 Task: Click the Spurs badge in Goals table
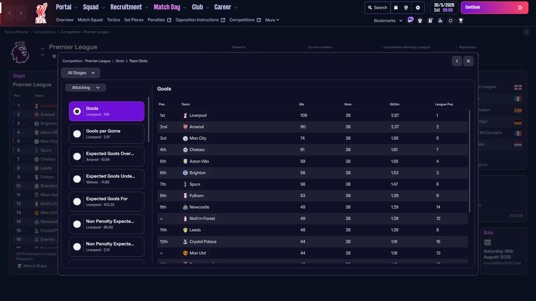click(x=185, y=184)
